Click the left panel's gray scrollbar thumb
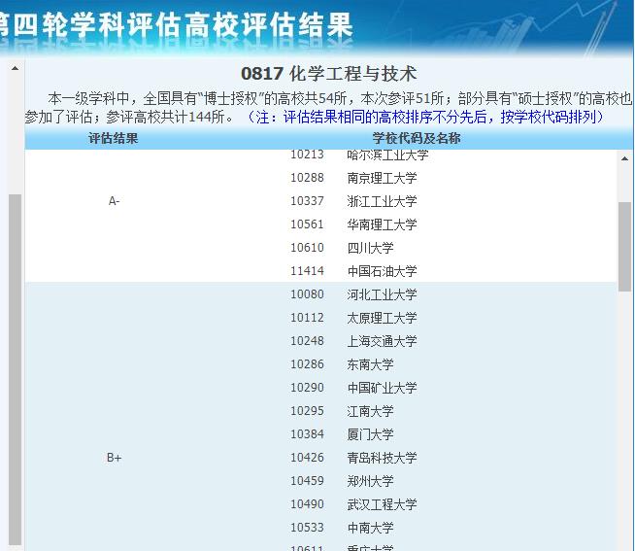The height and width of the screenshot is (551, 635). [15, 369]
